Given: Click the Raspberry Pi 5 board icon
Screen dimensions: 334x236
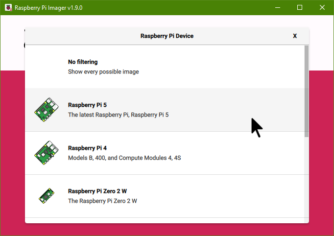Looking at the screenshot, I should tap(45, 110).
